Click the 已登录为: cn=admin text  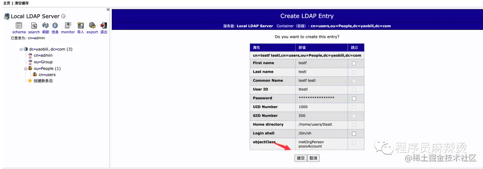click(x=28, y=38)
